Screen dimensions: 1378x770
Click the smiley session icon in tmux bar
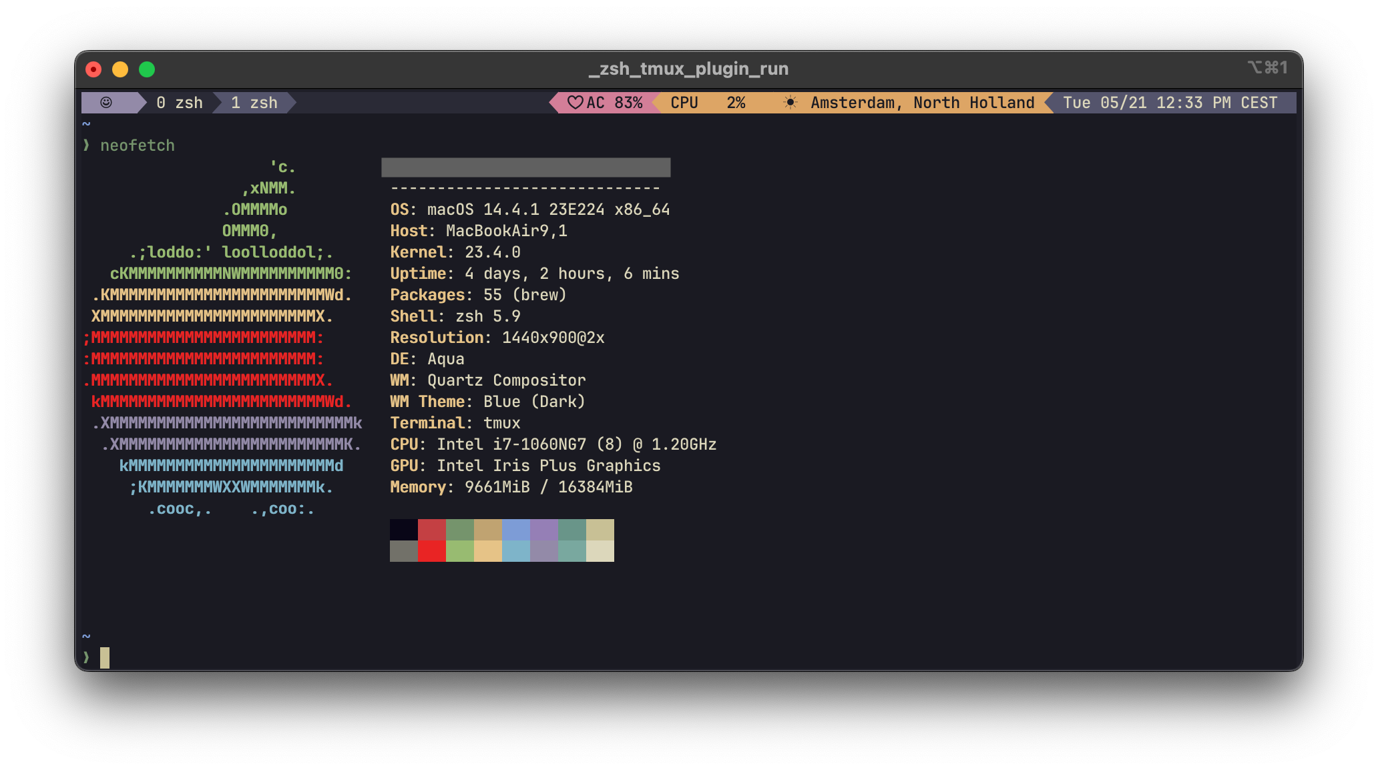106,103
